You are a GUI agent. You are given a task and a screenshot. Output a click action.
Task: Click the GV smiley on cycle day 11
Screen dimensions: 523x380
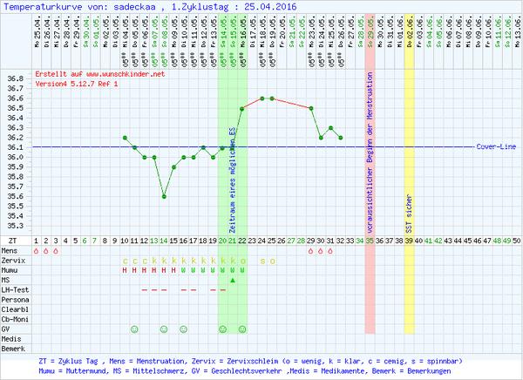(x=135, y=329)
